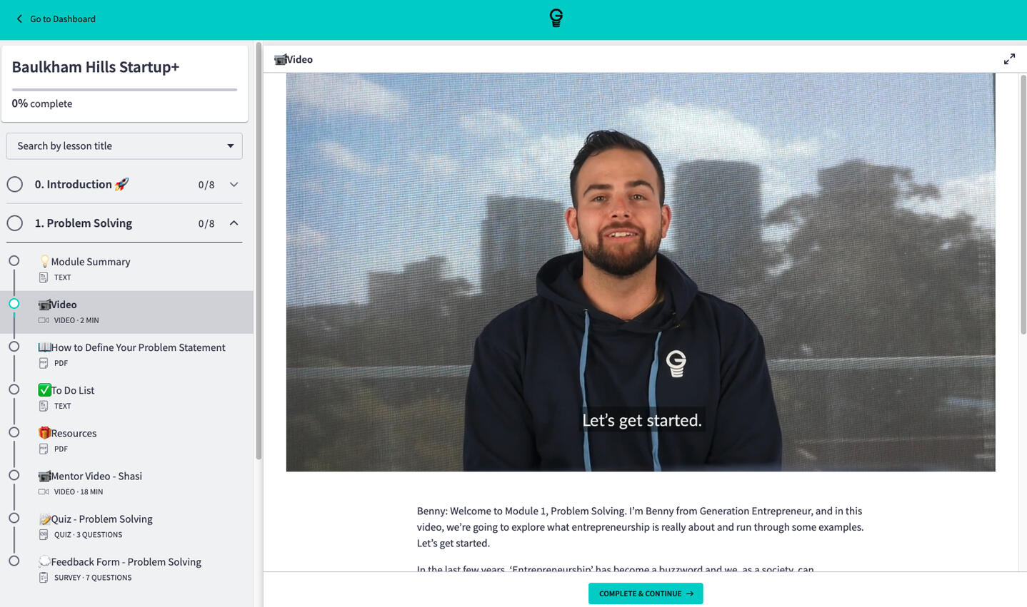1027x607 pixels.
Task: Click the PDF icon under How to Define Your Problem Statement
Action: coord(44,363)
